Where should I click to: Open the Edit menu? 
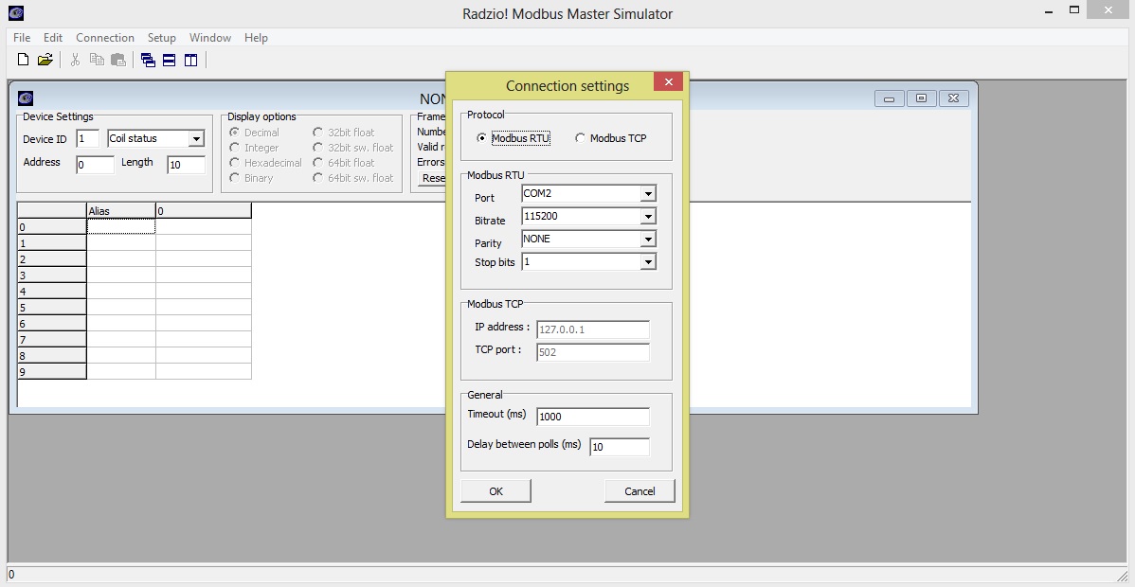[x=53, y=38]
